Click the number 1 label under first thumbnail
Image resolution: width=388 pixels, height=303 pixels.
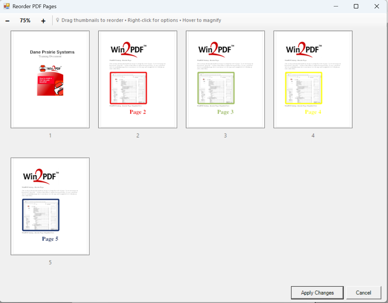click(50, 136)
